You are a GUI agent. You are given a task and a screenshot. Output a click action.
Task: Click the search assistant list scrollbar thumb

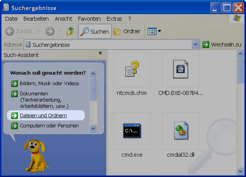[x=93, y=89]
